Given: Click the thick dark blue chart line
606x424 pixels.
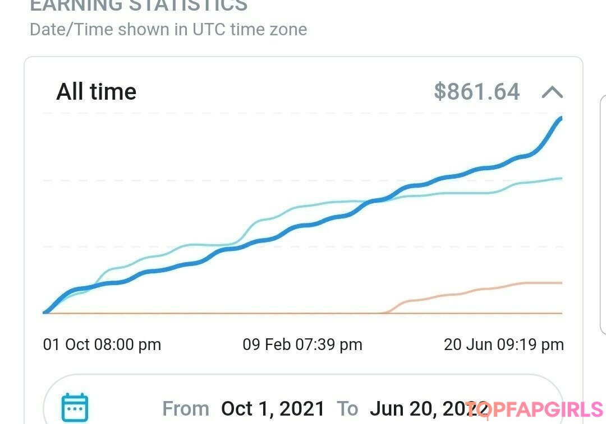Looking at the screenshot, I should (x=303, y=226).
